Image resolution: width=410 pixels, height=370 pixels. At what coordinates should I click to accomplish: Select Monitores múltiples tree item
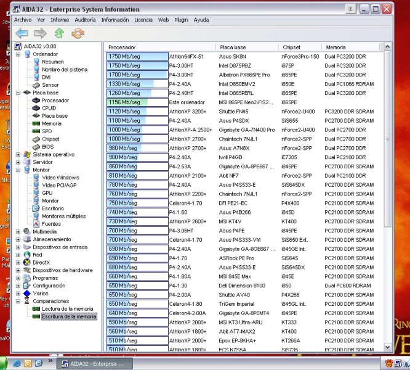tap(64, 216)
